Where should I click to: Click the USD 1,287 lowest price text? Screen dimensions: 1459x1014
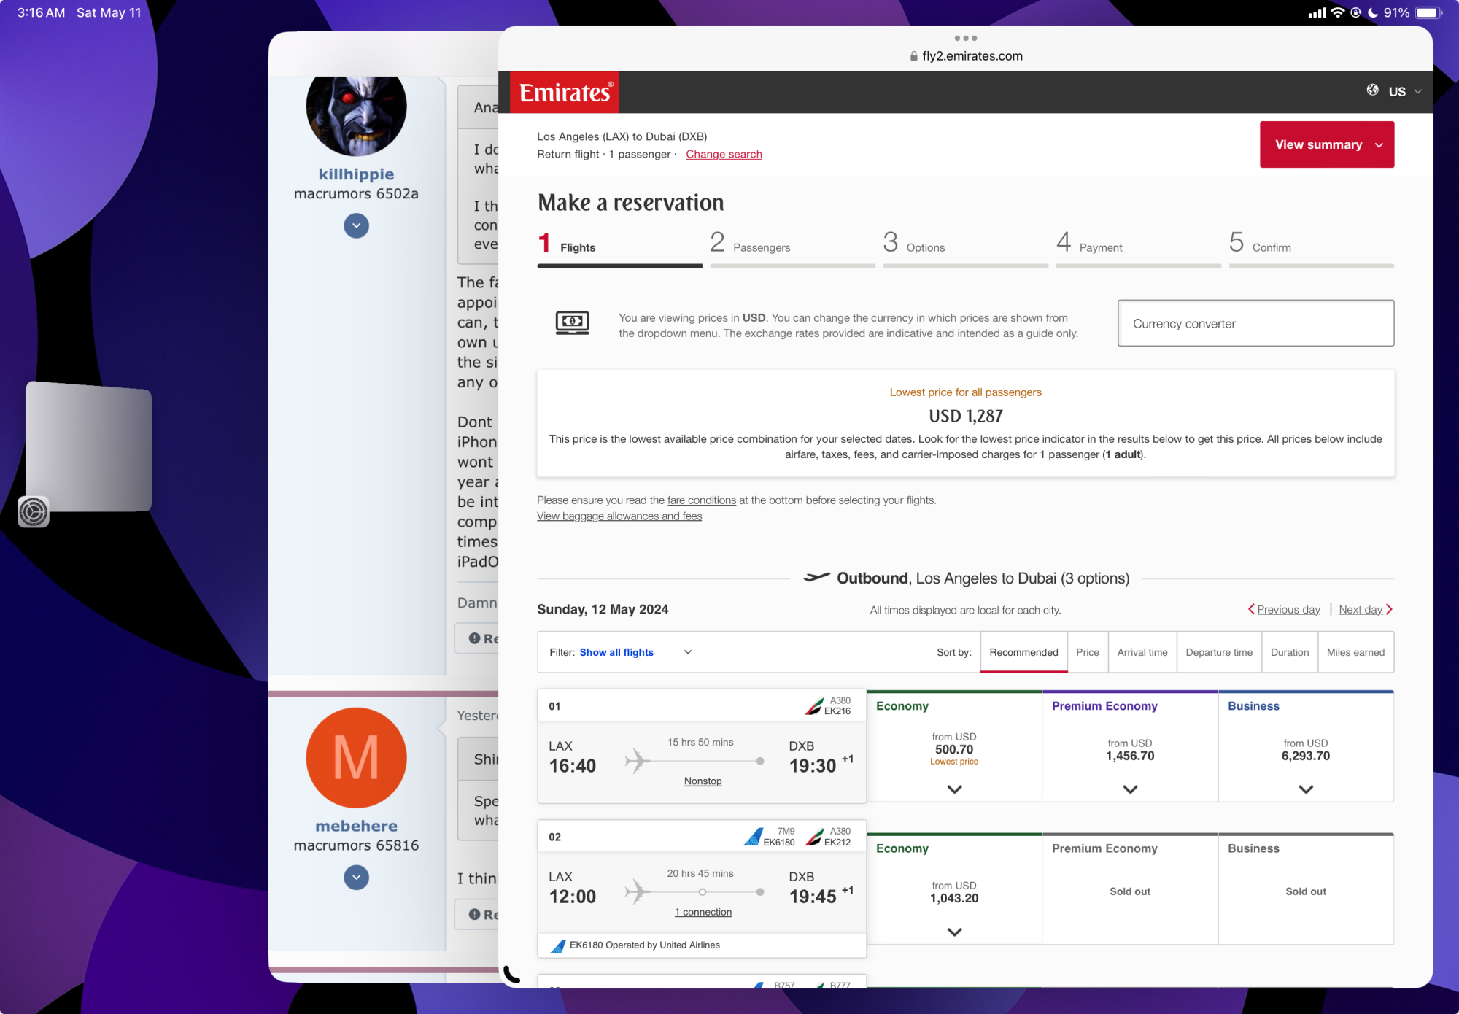point(965,416)
